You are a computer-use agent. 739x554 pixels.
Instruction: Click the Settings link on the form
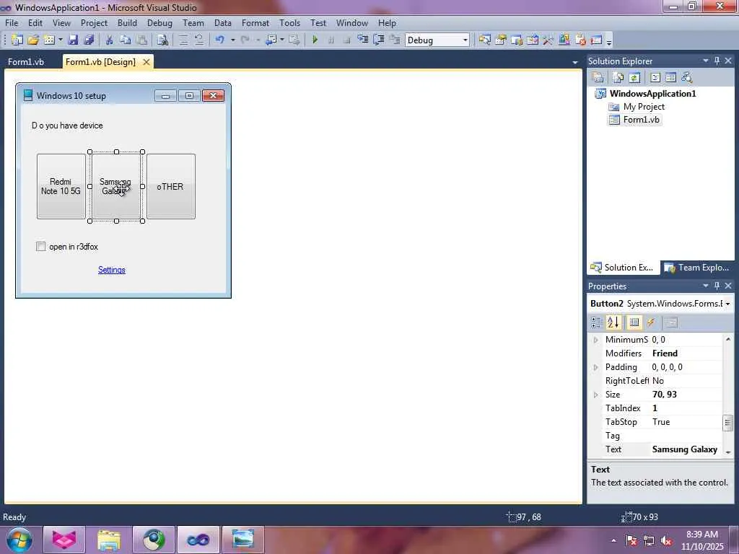click(112, 270)
